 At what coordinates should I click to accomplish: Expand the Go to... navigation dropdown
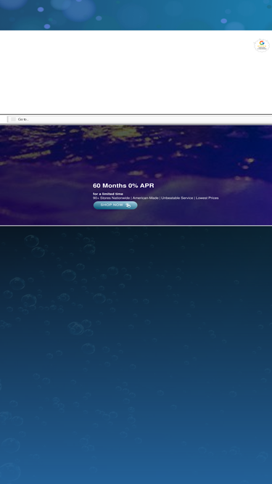pos(140,120)
